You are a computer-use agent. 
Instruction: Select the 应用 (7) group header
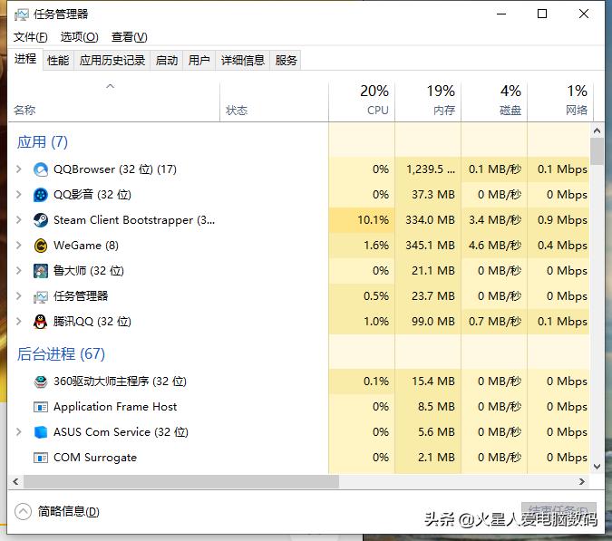click(x=42, y=142)
